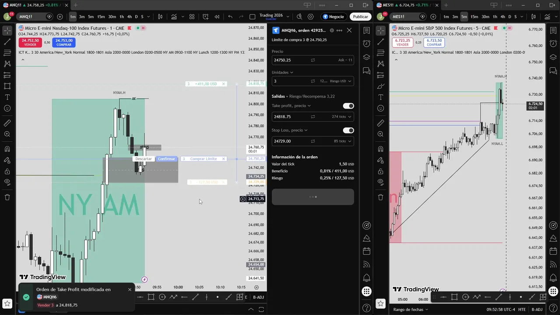Create alert using the alarm-plus toolbar icon

(x=206, y=17)
